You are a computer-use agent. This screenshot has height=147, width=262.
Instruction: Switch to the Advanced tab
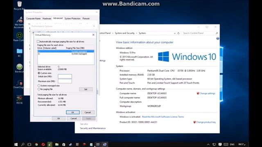point(58,18)
